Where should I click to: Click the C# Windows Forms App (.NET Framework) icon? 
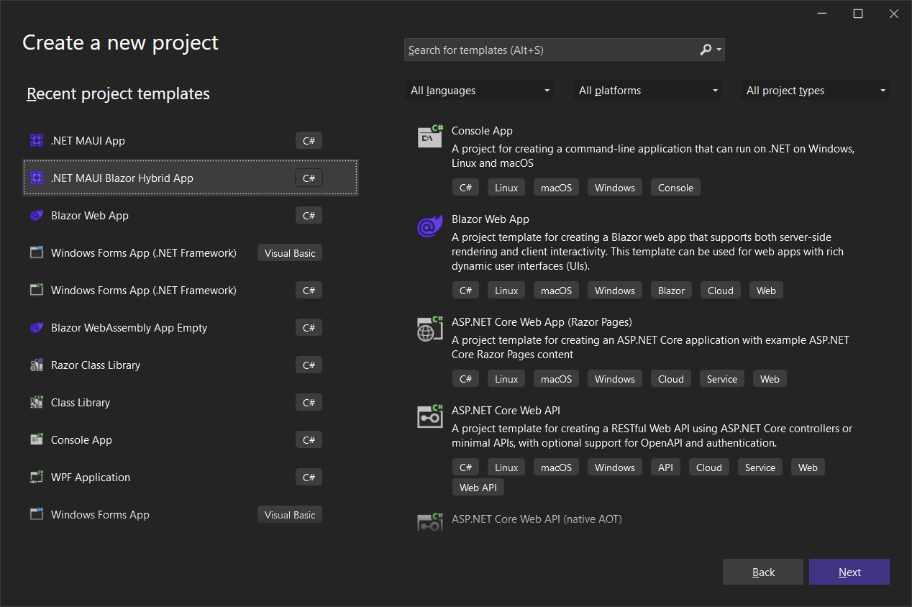tap(37, 290)
